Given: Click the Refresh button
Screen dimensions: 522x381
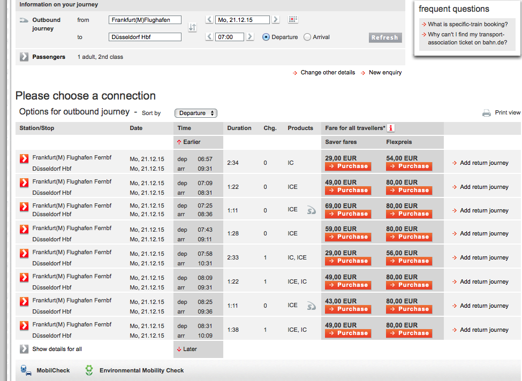Looking at the screenshot, I should (x=385, y=37).
